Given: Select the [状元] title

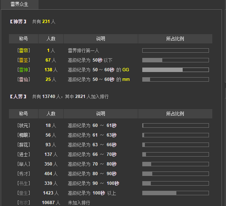Looking at the screenshot, I should click(24, 125).
